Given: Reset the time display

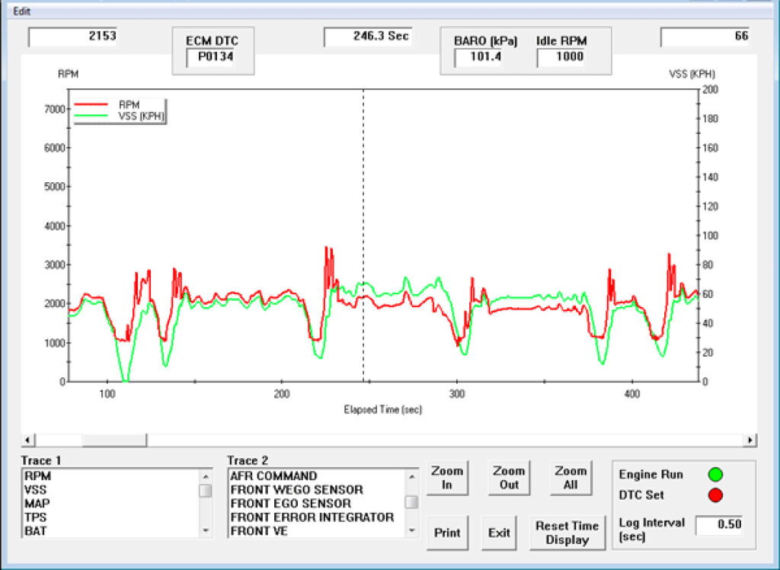Looking at the screenshot, I should click(x=567, y=533).
